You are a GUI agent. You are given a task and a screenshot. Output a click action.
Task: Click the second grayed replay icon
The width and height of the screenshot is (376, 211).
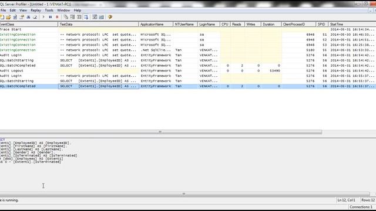[x=72, y=17]
